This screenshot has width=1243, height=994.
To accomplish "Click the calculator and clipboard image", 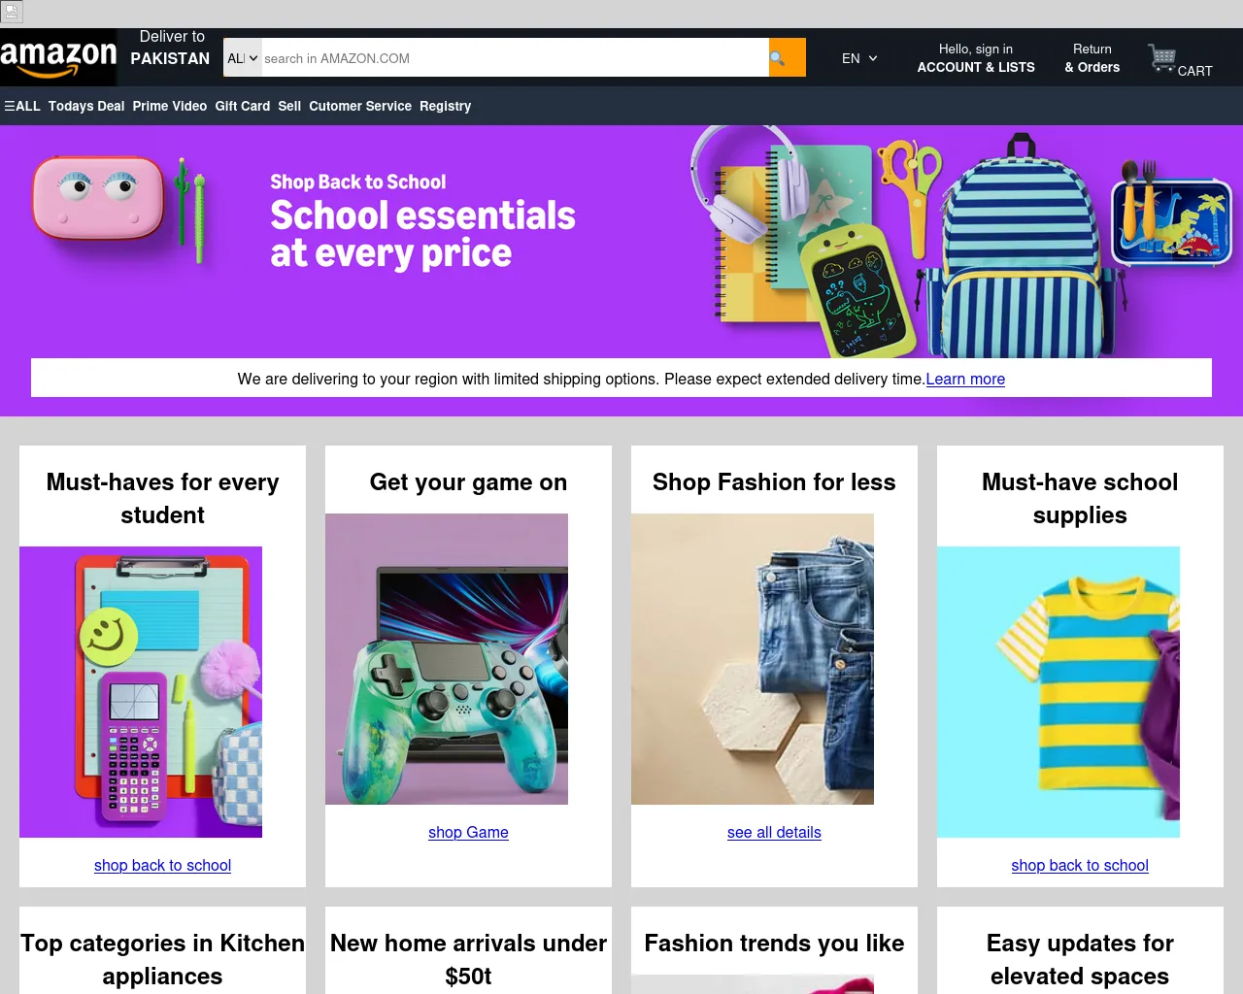I will coord(141,691).
